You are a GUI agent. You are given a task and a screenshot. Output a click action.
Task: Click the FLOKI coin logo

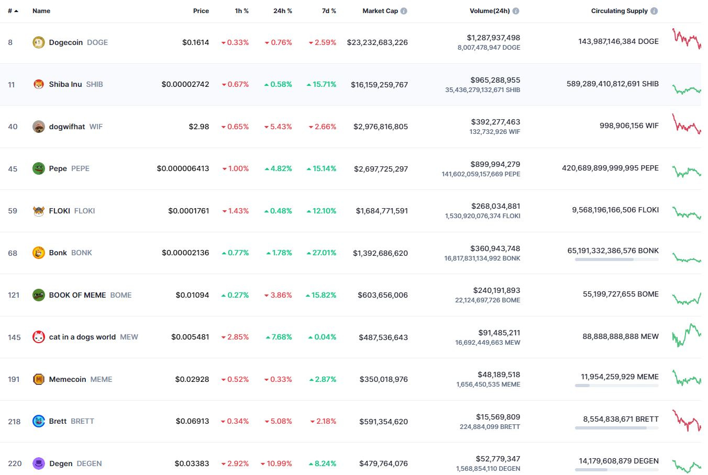click(x=39, y=211)
